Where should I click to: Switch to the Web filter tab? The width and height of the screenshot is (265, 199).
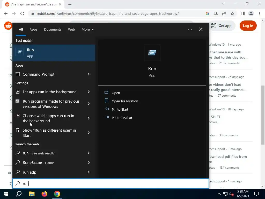point(71,30)
